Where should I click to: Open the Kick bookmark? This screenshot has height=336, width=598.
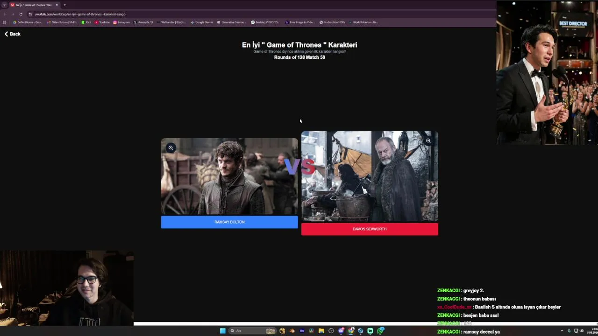click(86, 22)
